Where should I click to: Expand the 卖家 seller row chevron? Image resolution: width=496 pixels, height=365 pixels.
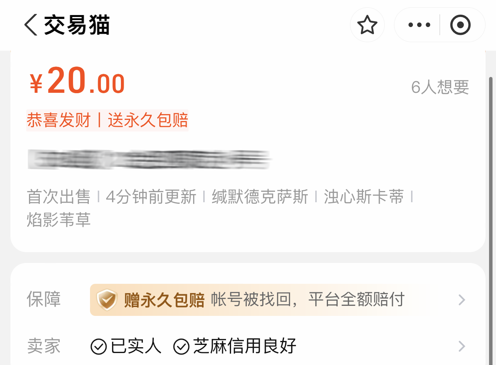(x=462, y=346)
